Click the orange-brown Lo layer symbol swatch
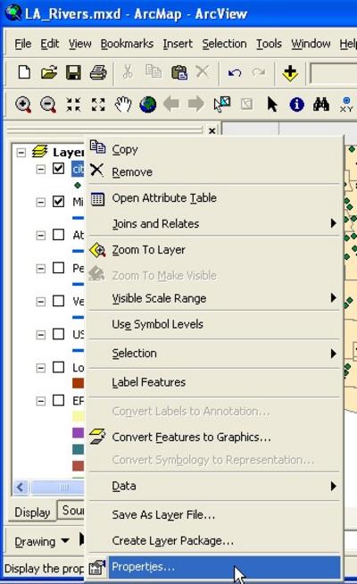Image resolution: width=357 pixels, height=584 pixels. [x=79, y=383]
